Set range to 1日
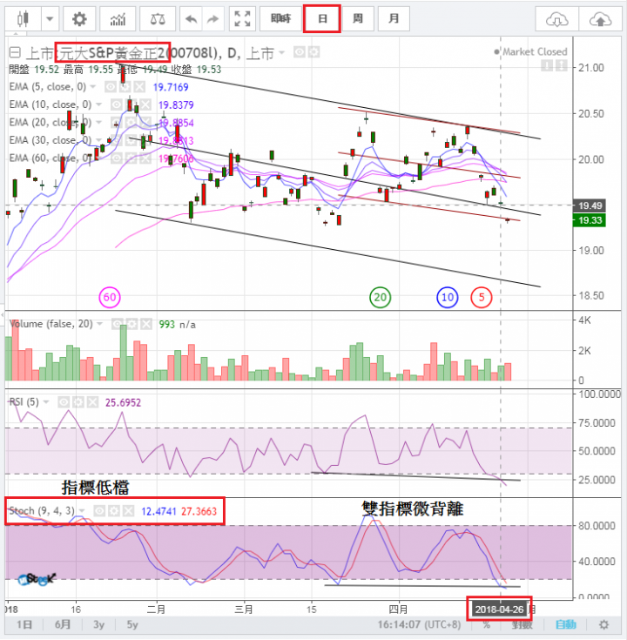The height and width of the screenshot is (640, 627). [24, 625]
